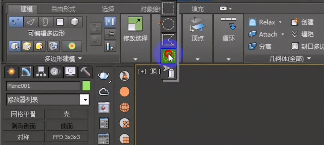Apply 网格平滑 modifier
The height and width of the screenshot is (145, 324).
[x=24, y=114]
